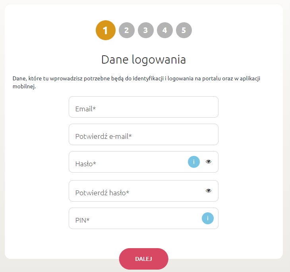The image size is (290, 272).
Task: Click the 'PIN*' placeholder text
Action: point(82,220)
